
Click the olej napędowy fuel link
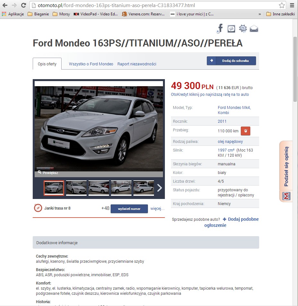[x=230, y=142]
